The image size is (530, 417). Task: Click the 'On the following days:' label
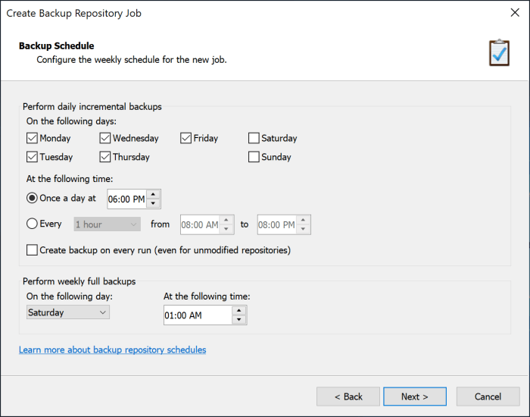tap(71, 121)
